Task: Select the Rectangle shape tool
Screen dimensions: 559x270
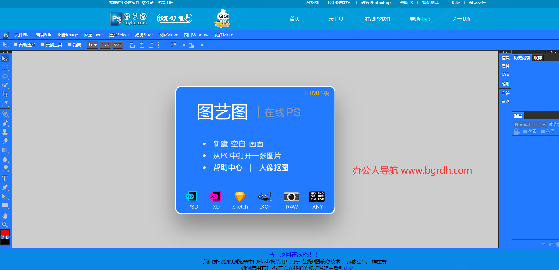Action: coord(5,205)
